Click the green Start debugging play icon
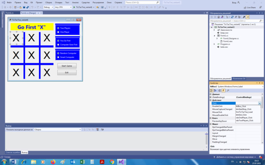This screenshot has width=265, height=165. click(74, 7)
